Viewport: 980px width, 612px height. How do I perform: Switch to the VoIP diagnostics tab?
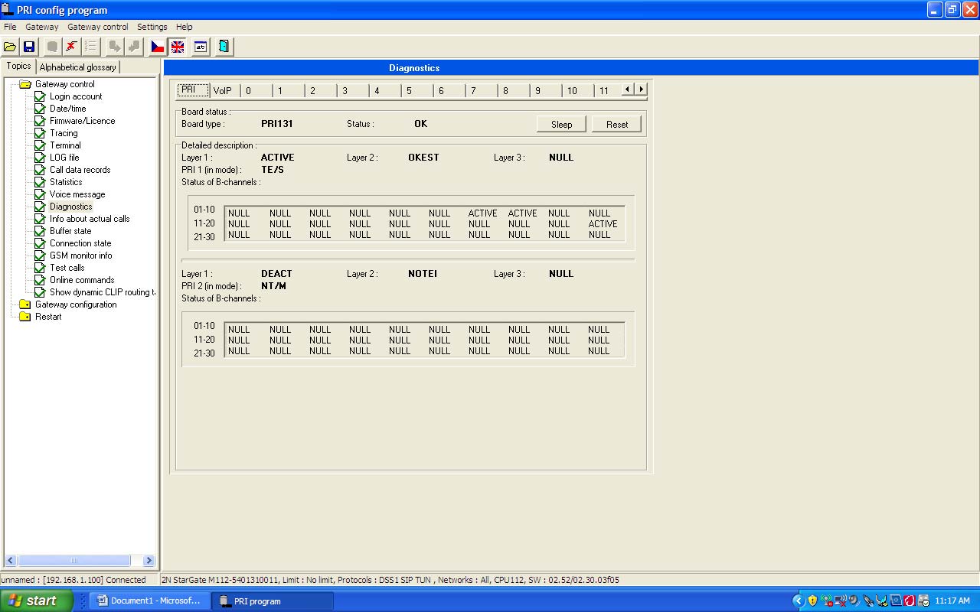[223, 91]
